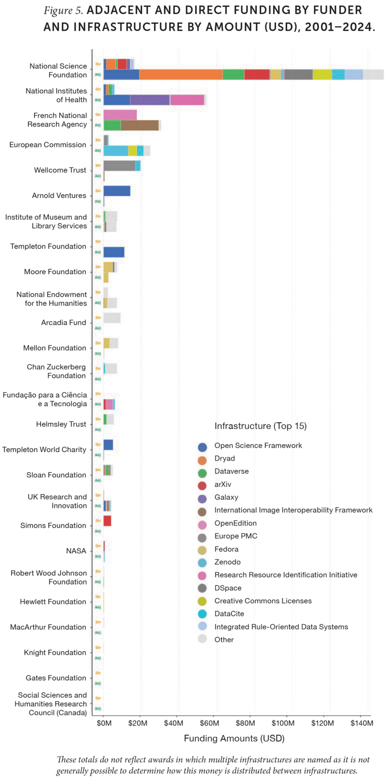This screenshot has width=391, height=780.
Task: Click the 'Moore Foundation' funder label
Action: (x=55, y=272)
